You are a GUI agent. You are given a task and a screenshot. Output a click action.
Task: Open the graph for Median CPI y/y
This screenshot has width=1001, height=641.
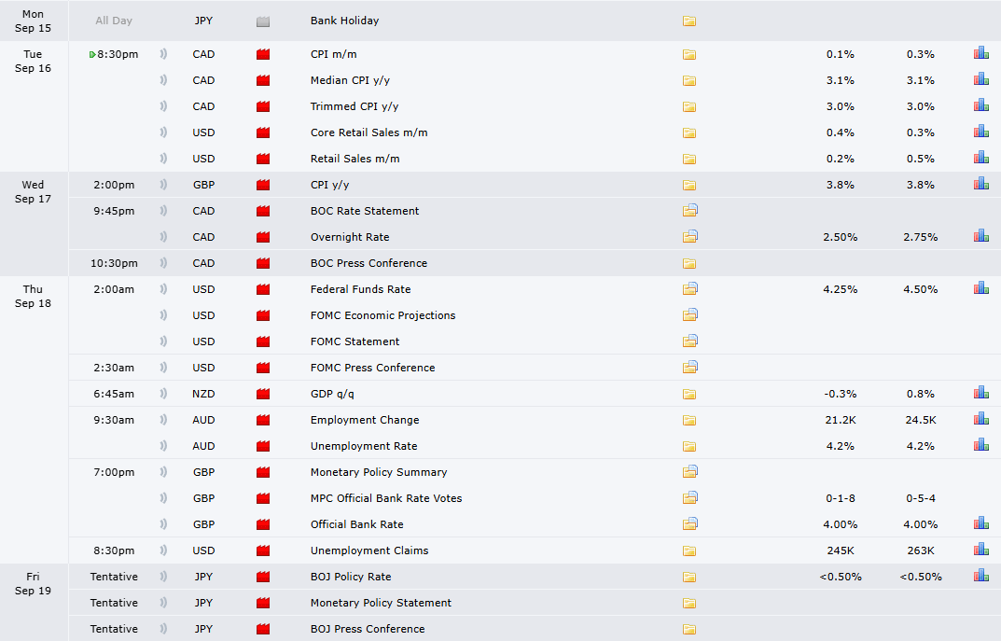click(x=981, y=80)
